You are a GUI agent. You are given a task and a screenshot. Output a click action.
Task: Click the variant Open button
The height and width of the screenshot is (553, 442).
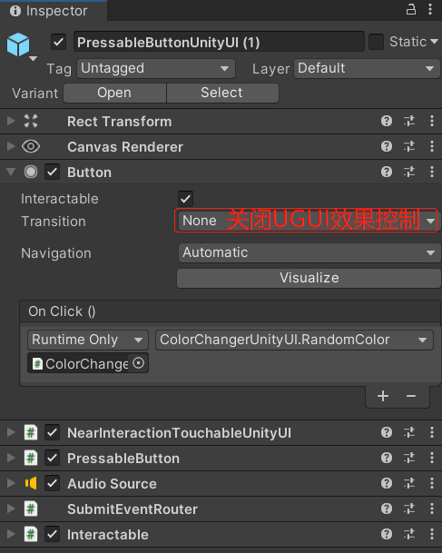(x=114, y=94)
